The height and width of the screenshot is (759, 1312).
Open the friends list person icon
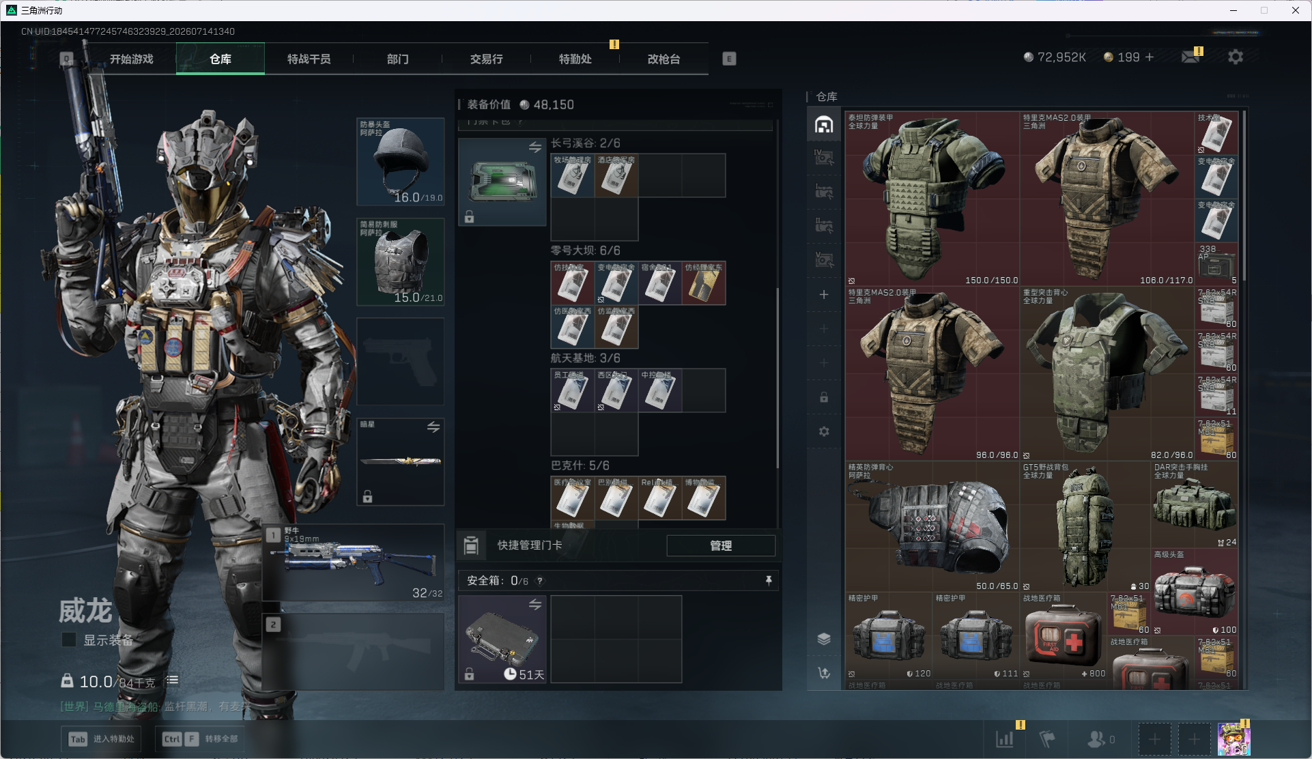[1096, 739]
